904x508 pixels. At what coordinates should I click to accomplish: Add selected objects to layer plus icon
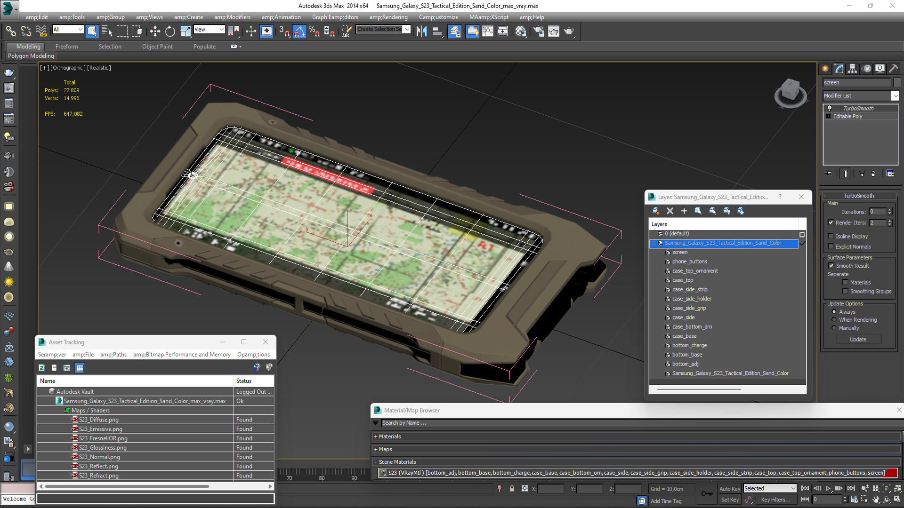(684, 211)
